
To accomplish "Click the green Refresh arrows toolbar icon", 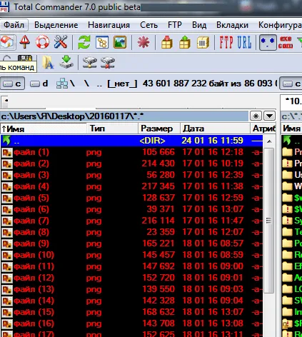I will pos(84,42).
